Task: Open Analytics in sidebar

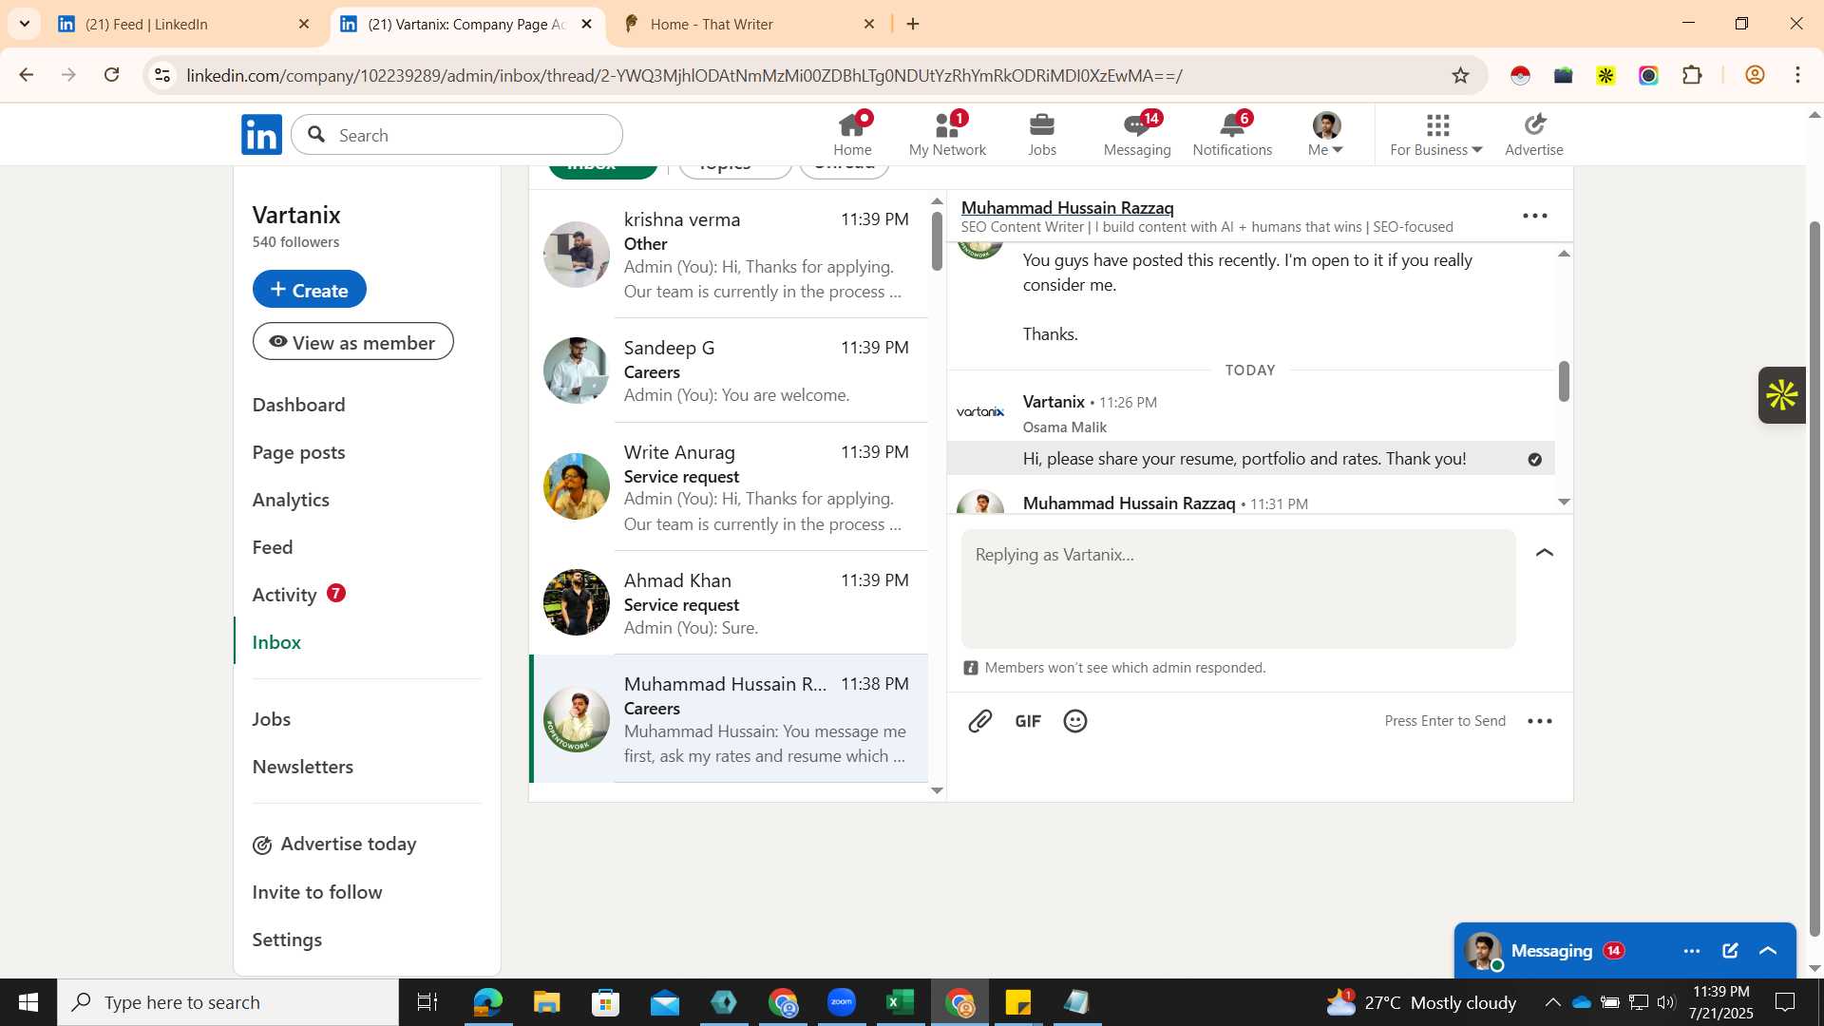Action: click(291, 500)
